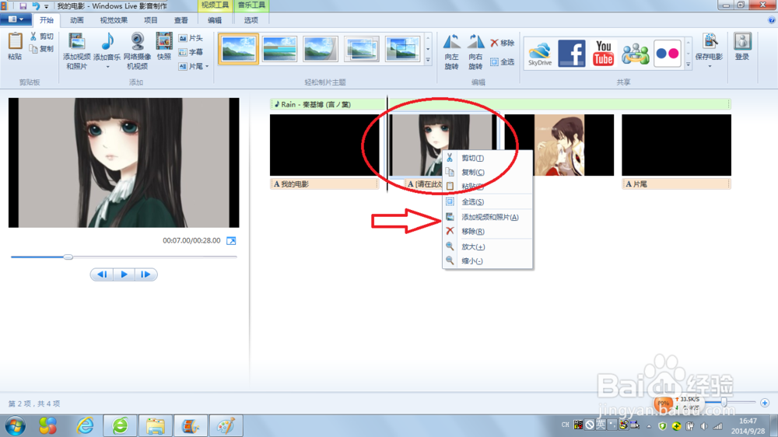Click the Sign in (登录) icon
Image resolution: width=778 pixels, height=437 pixels.
(742, 42)
